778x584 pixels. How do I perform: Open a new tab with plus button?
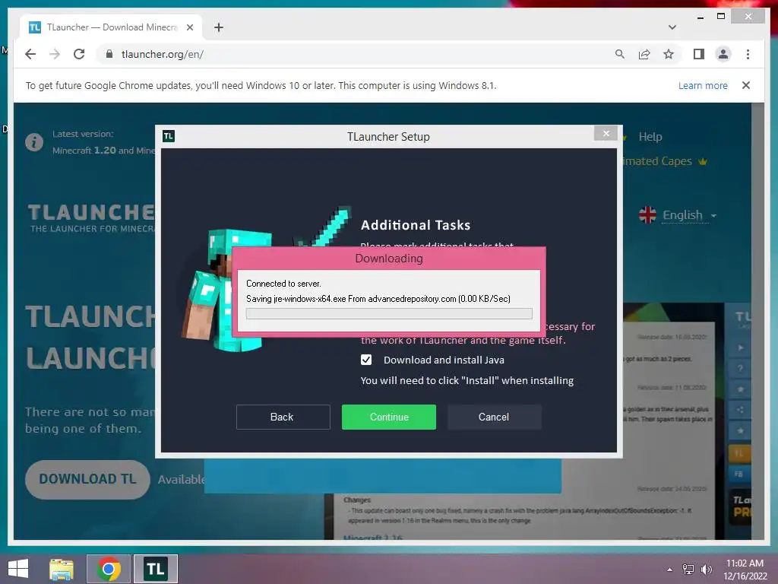click(x=219, y=27)
